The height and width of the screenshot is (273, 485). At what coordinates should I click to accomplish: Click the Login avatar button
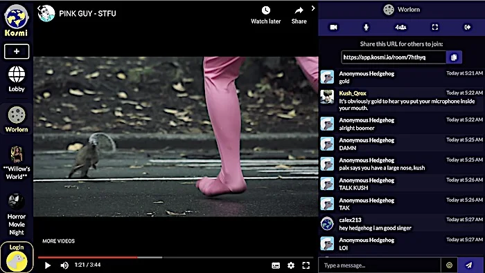click(x=17, y=257)
